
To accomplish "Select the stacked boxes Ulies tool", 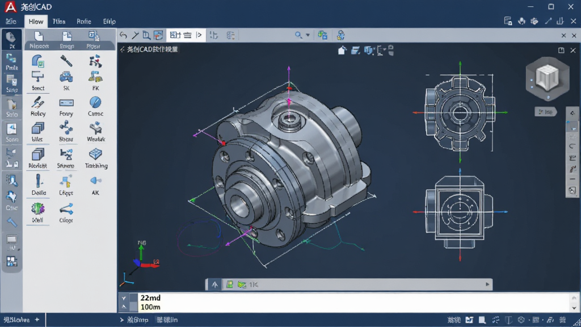I will click(38, 128).
